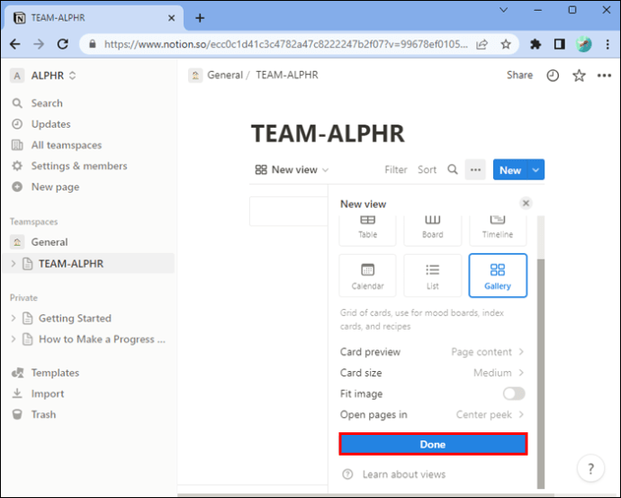Open the page options three-dot menu
Image resolution: width=621 pixels, height=498 pixels.
[x=604, y=76]
